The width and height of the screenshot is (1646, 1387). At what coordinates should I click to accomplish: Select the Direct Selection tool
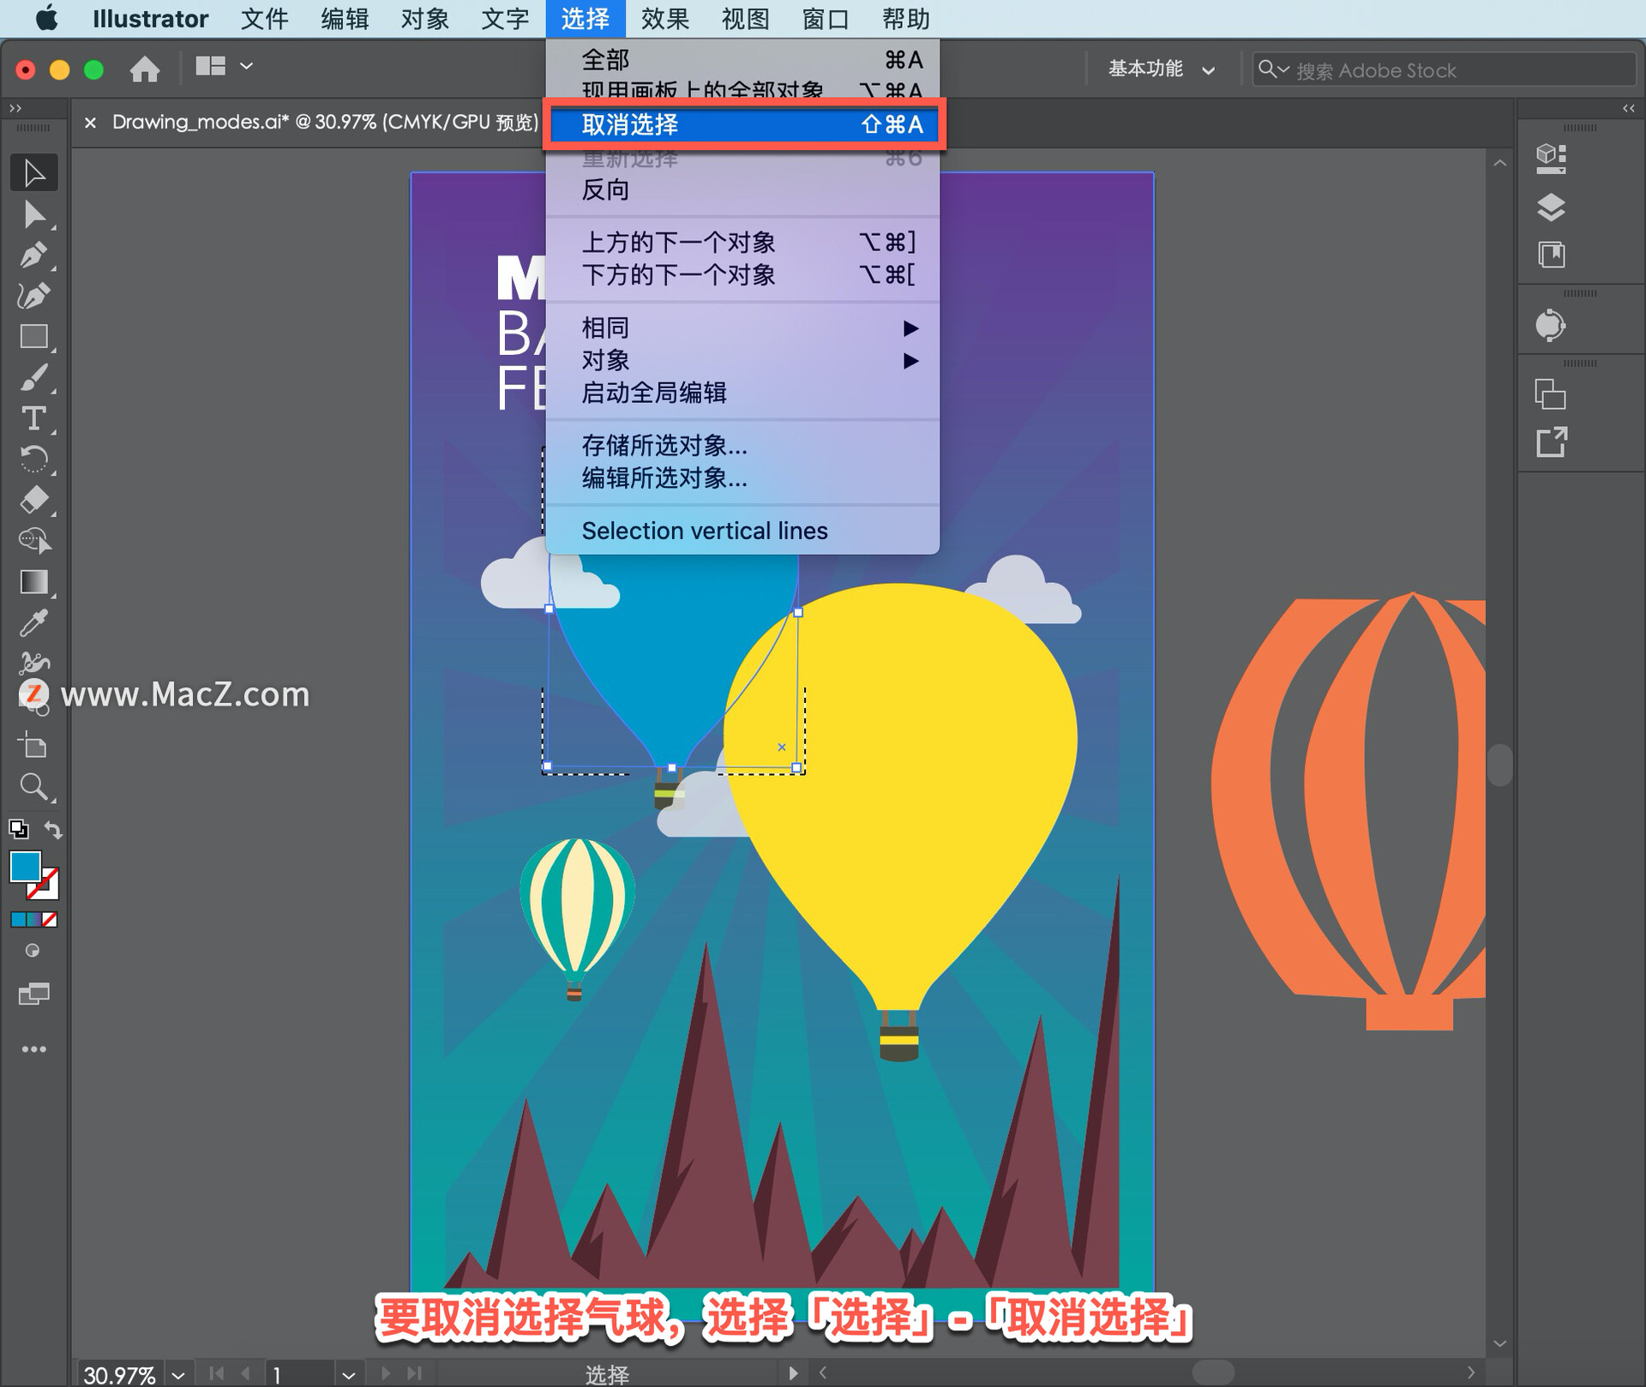[x=34, y=214]
